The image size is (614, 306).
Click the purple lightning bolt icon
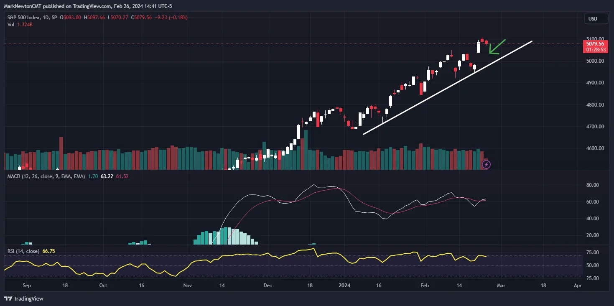[486, 165]
